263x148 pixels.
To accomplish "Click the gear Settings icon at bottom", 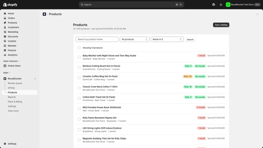I will click(x=5, y=144).
